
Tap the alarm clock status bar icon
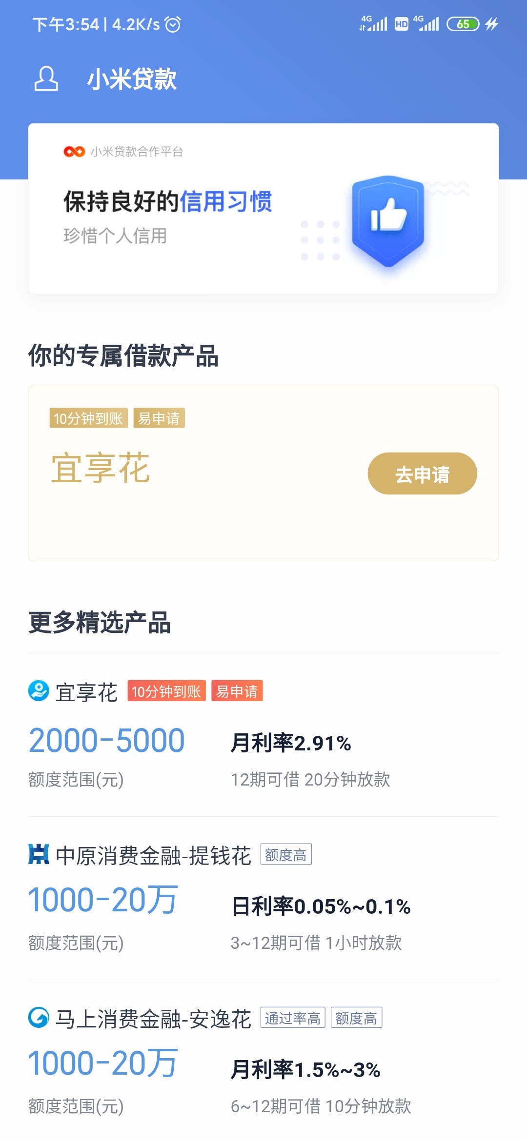click(x=173, y=24)
